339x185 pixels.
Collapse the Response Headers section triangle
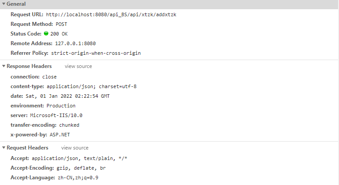[x=4, y=66]
